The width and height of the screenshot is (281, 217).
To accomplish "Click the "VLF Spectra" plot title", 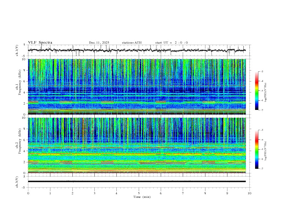I will click(40, 43).
